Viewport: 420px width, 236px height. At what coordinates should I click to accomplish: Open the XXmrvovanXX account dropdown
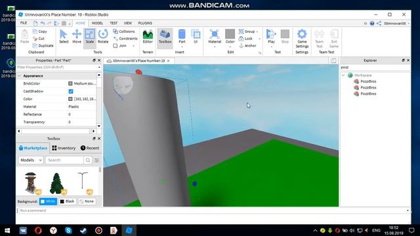[396, 24]
